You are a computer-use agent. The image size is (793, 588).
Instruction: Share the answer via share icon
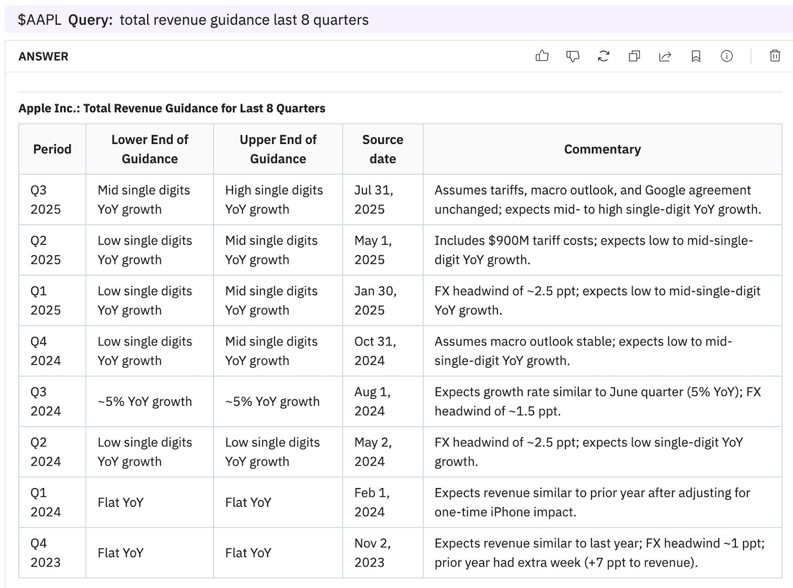[665, 56]
